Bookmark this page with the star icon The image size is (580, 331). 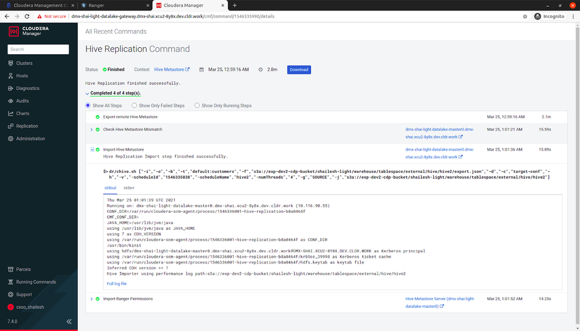tap(525, 16)
